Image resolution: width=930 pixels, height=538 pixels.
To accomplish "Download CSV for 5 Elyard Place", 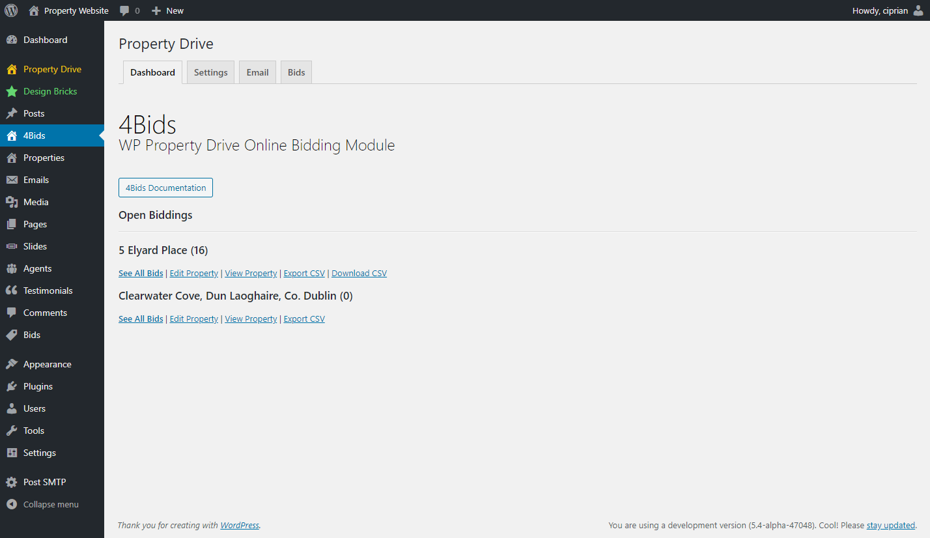I will coord(359,274).
